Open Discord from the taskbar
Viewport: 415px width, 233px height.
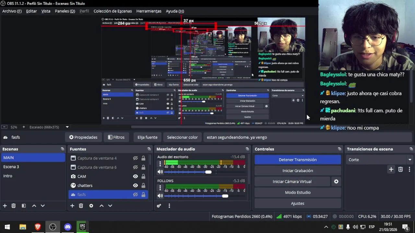point(67,227)
